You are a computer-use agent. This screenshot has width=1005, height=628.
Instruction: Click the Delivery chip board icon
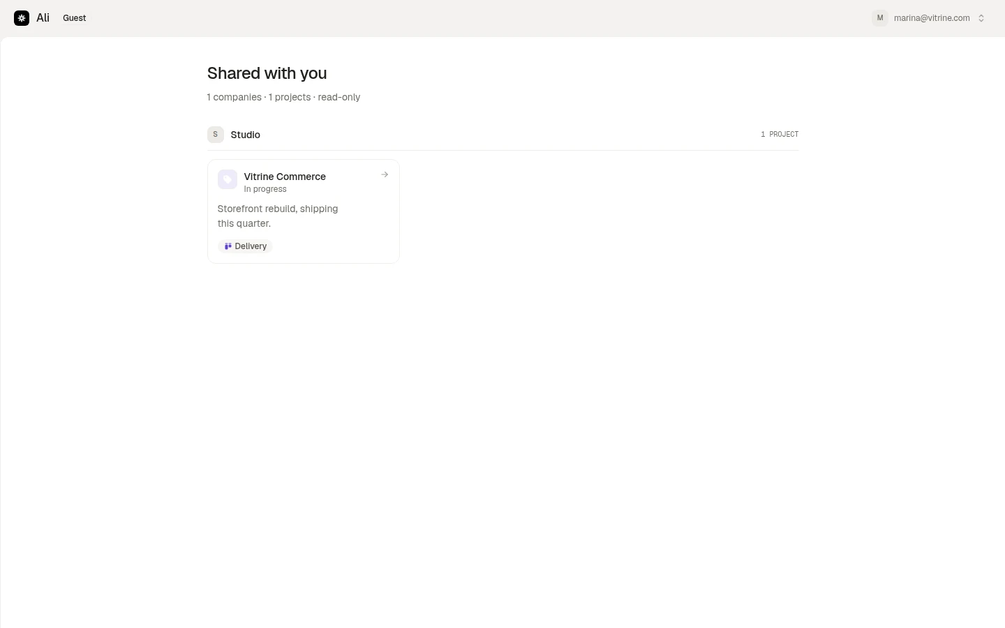click(228, 246)
